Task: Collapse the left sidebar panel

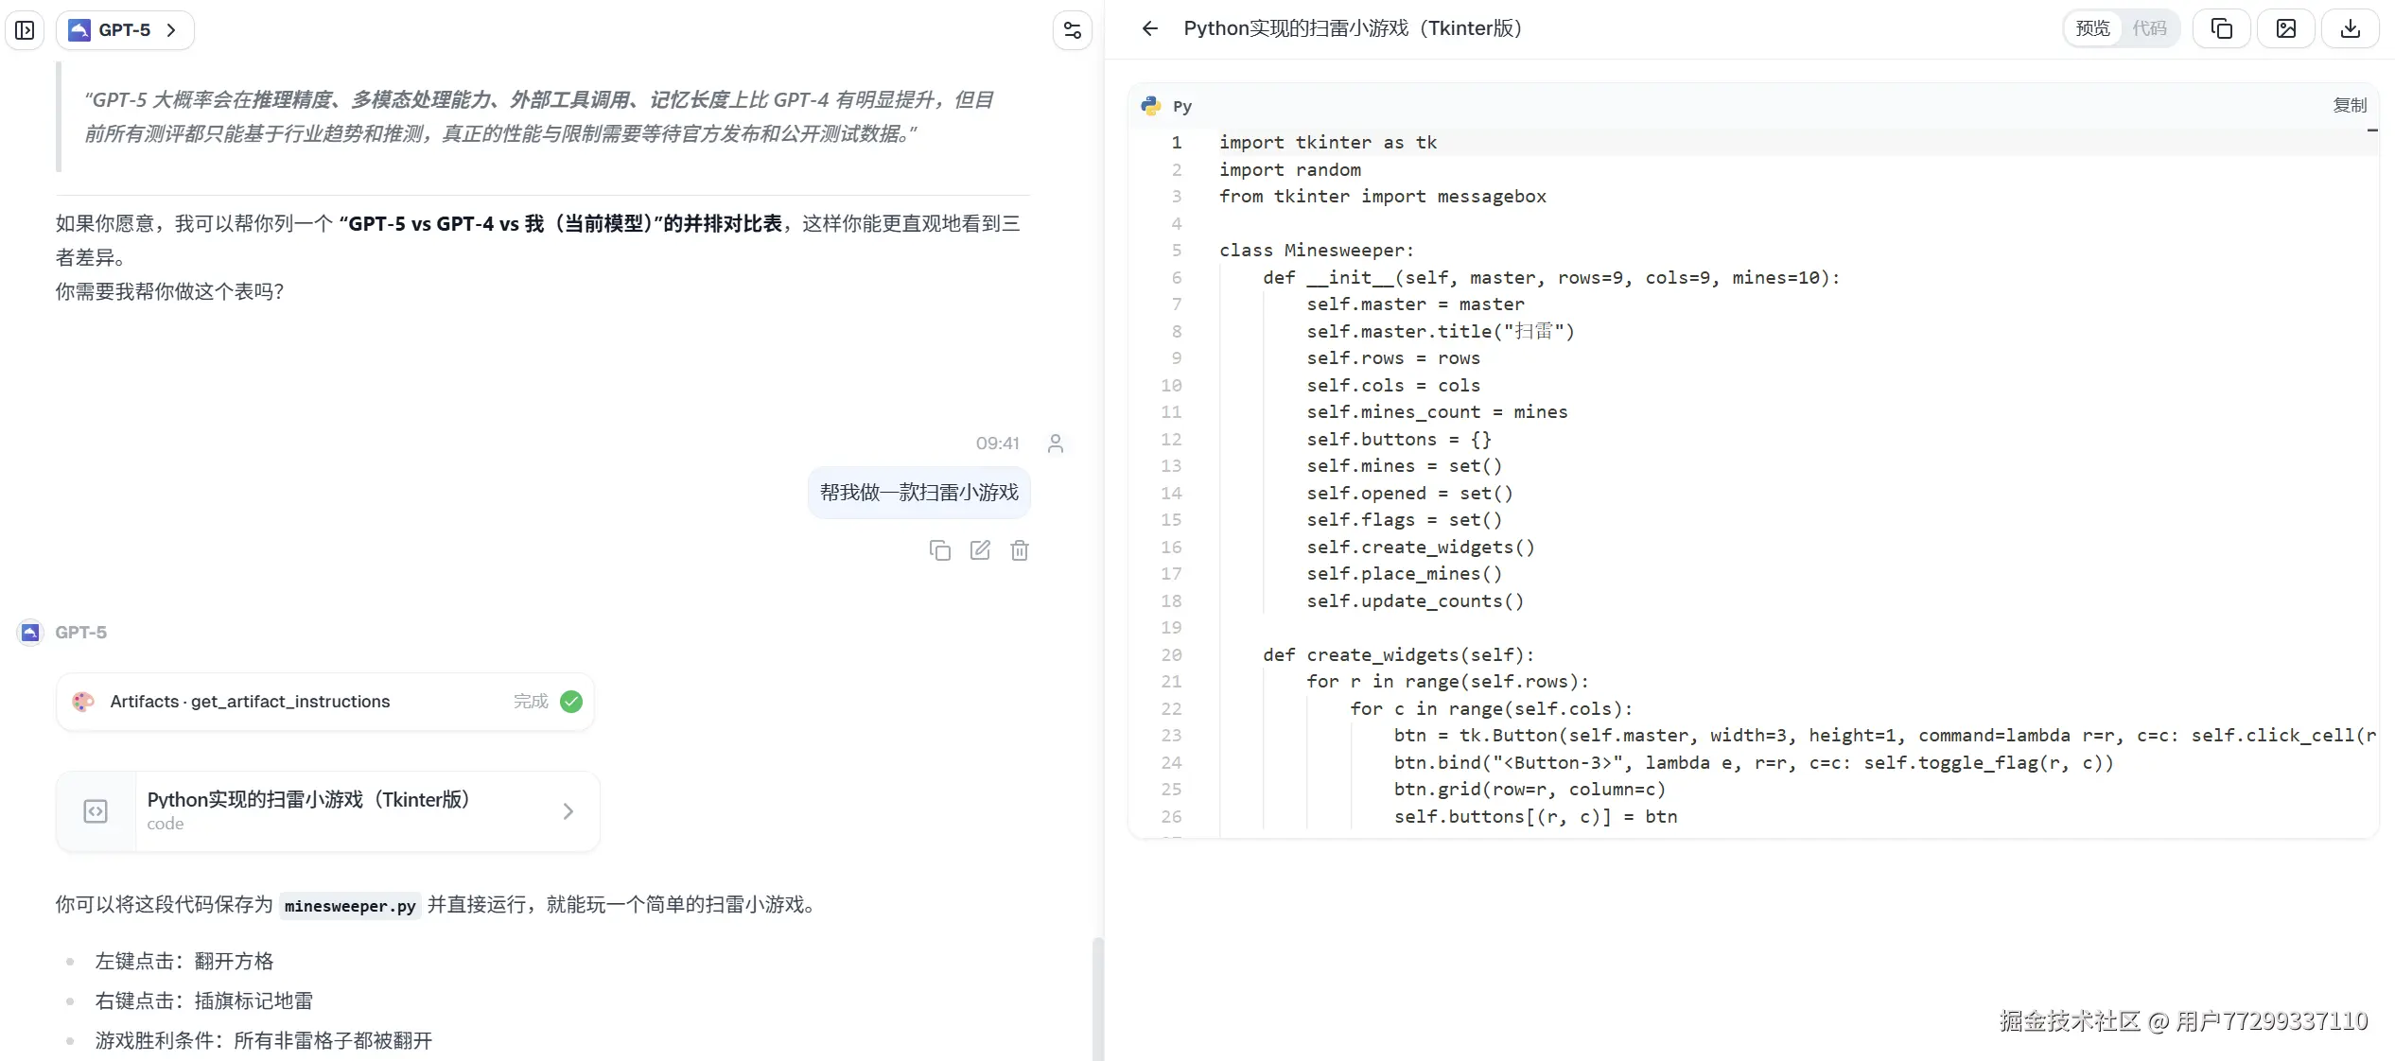Action: pos(25,29)
